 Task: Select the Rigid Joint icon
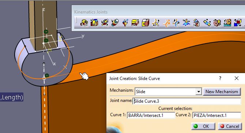146,23
